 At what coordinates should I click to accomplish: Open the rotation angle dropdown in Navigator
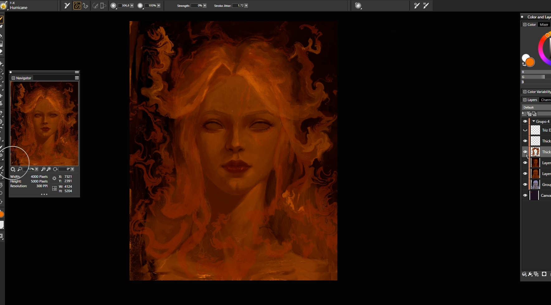pos(72,169)
